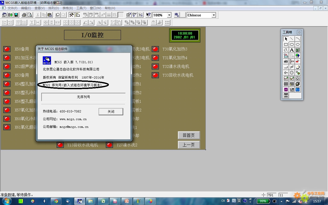Open the 排列(D) menu
328x205 pixels.
(54, 8)
